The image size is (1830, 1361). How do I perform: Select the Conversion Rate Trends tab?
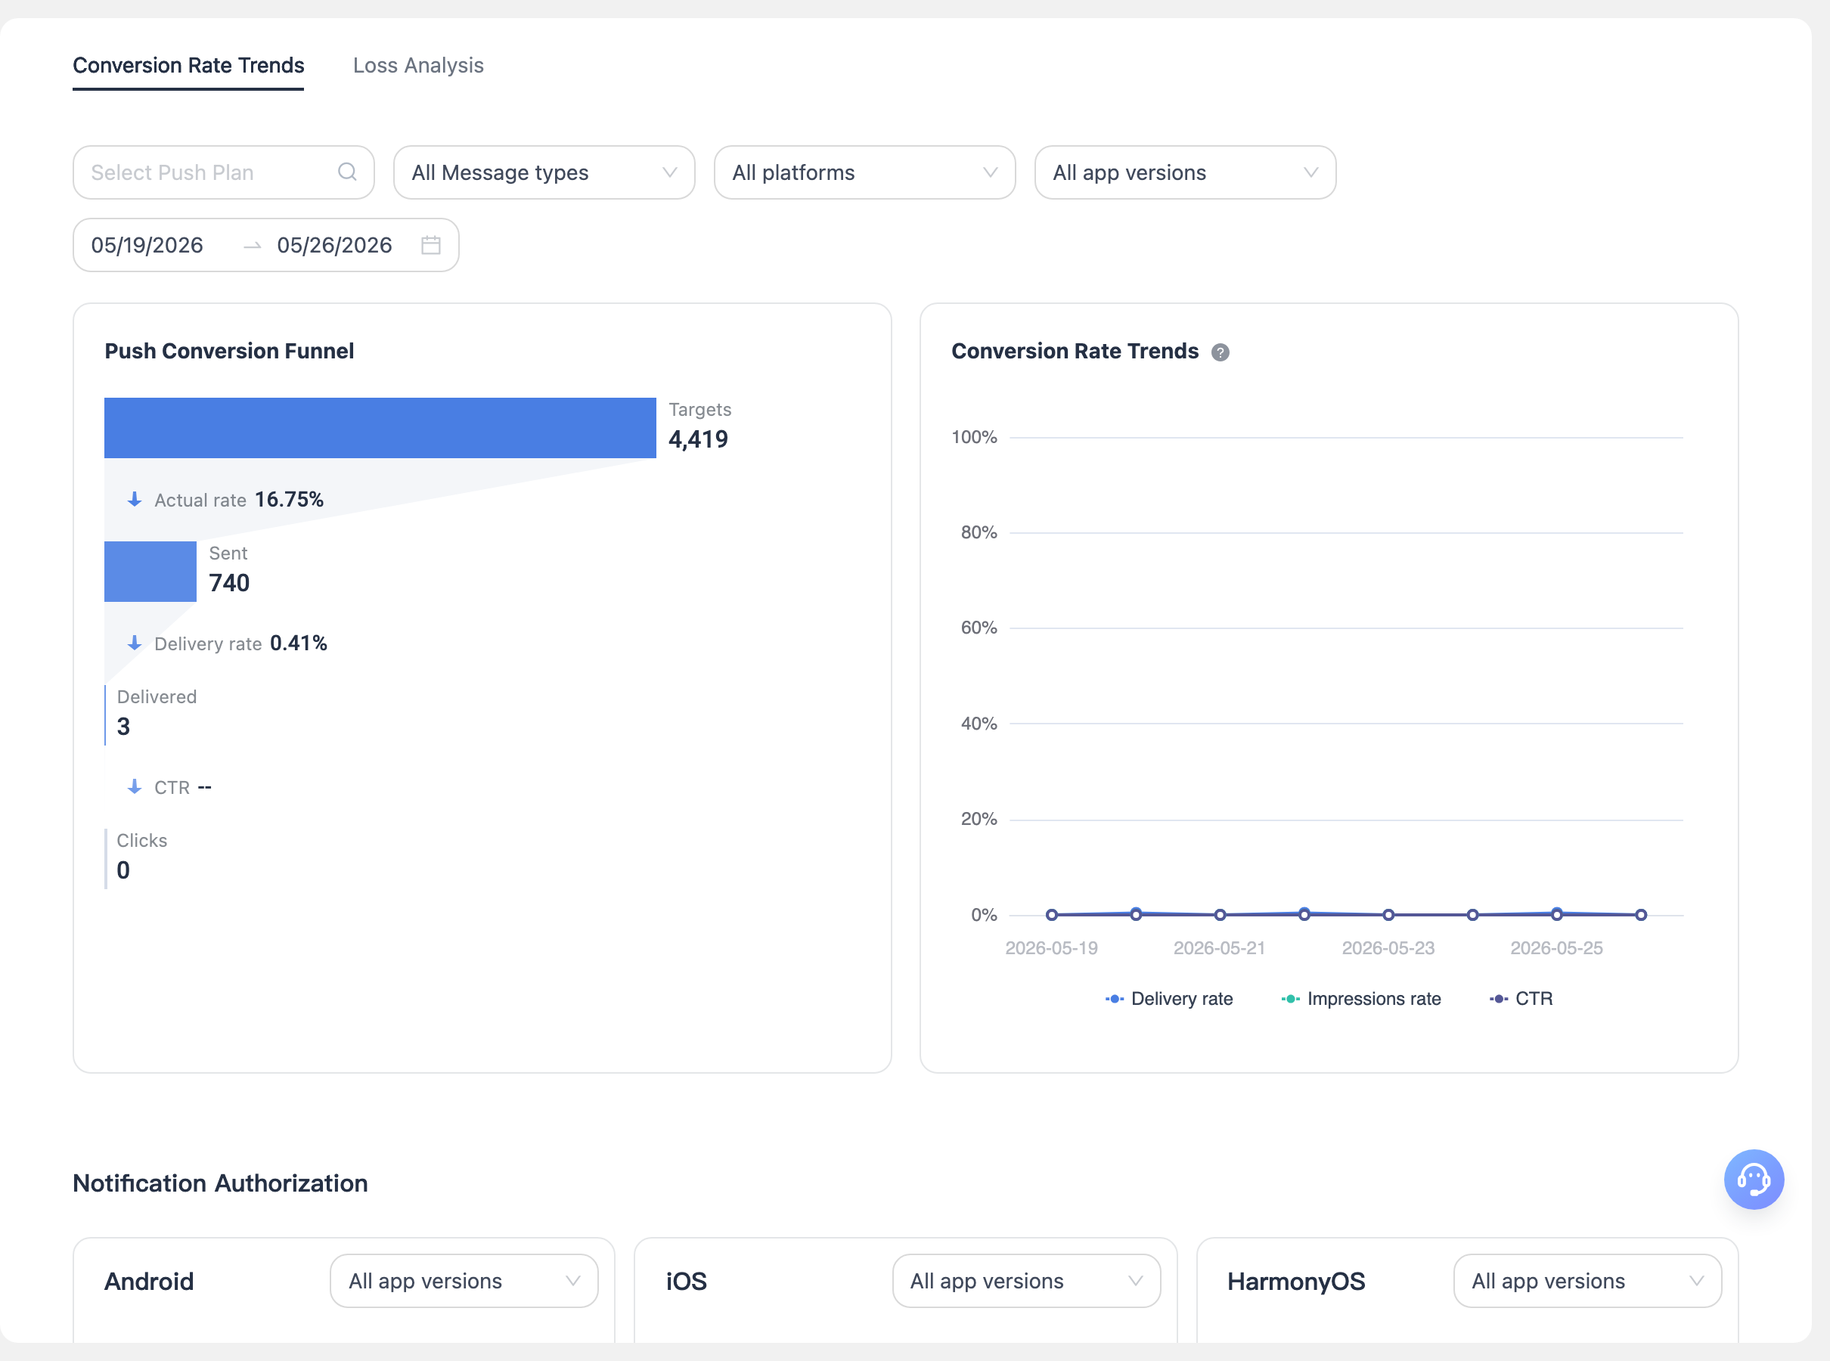189,65
